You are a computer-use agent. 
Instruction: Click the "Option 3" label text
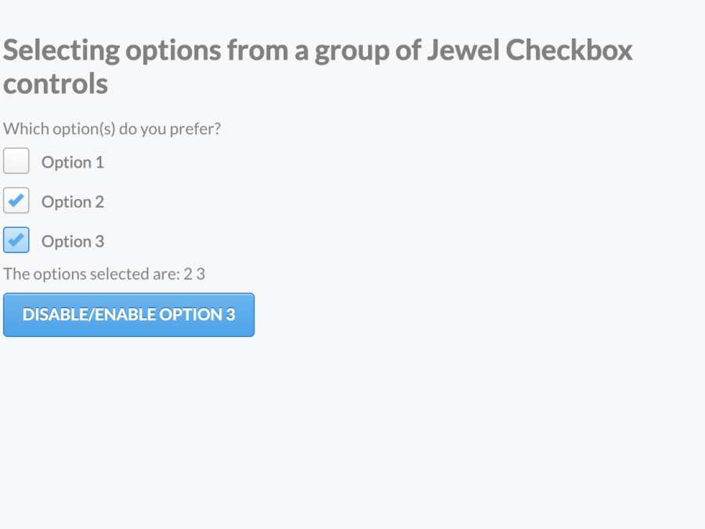click(x=73, y=241)
